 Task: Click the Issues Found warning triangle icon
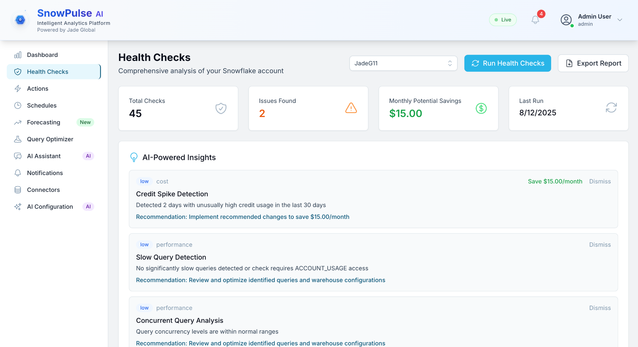351,108
